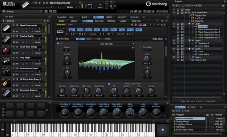Toggle visibility eye for Layer 2
Screen dimensions: 227x137
[174, 40]
